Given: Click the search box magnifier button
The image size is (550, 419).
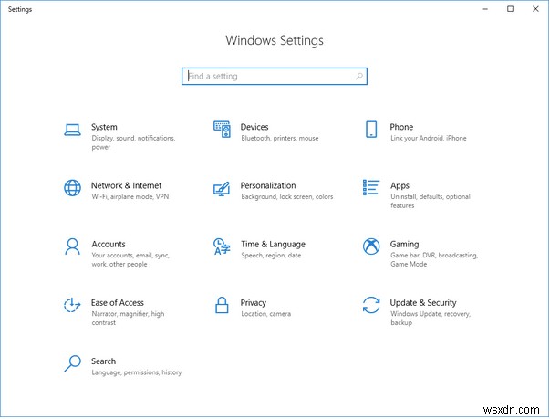Looking at the screenshot, I should click(360, 77).
